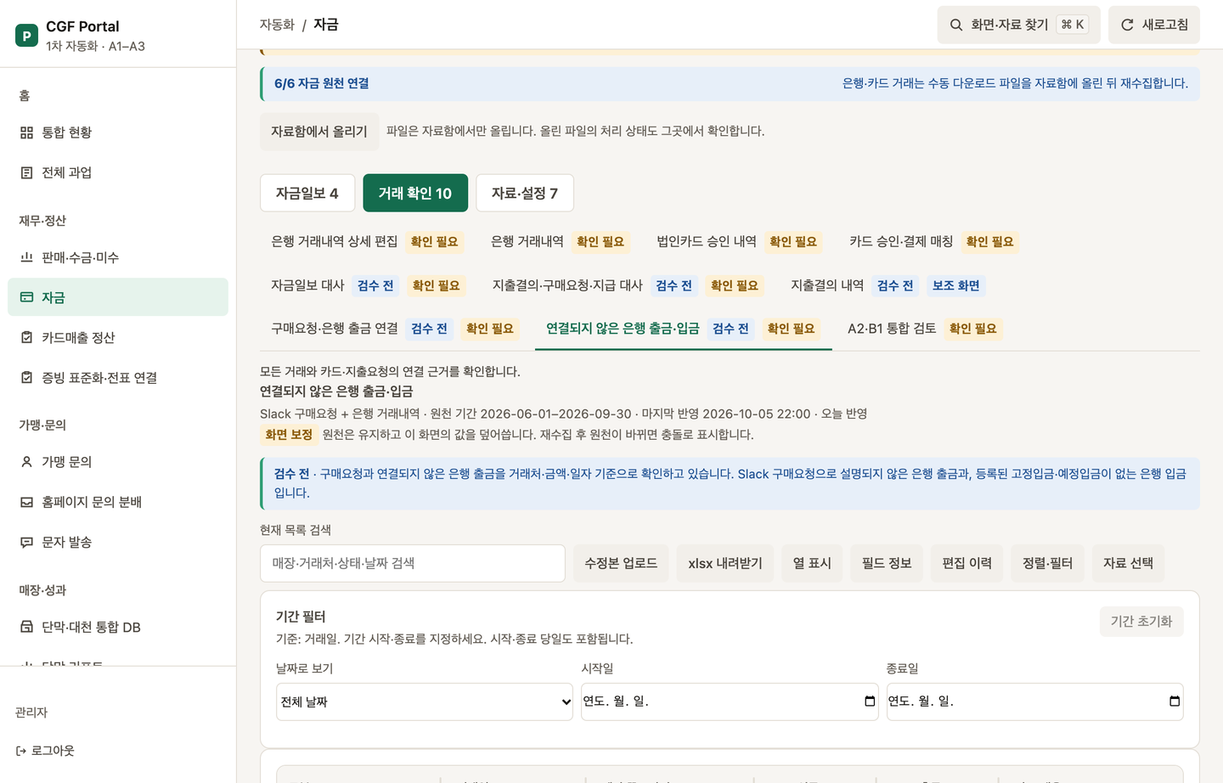Open 지출결의 내역 sub-tab
The image size is (1223, 783).
point(888,285)
